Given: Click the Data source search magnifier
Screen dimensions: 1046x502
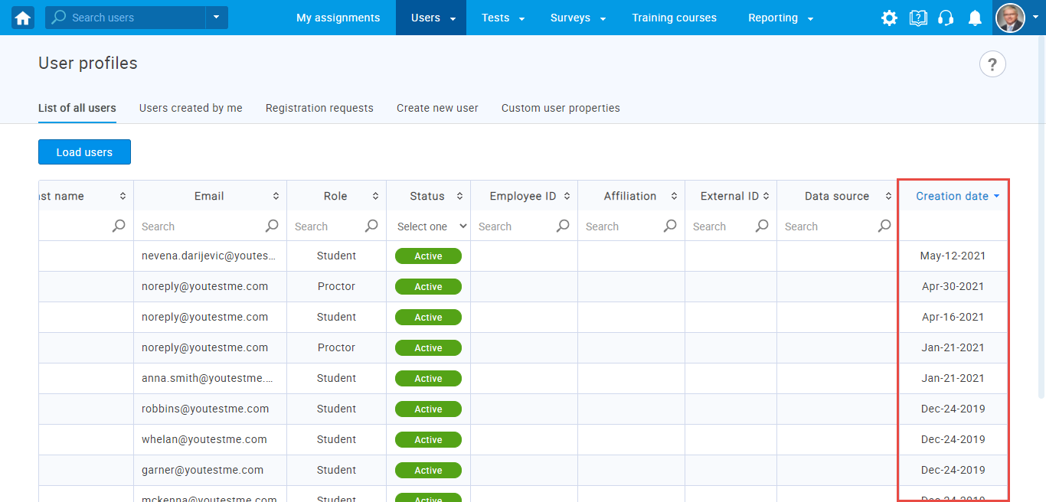Looking at the screenshot, I should (884, 226).
